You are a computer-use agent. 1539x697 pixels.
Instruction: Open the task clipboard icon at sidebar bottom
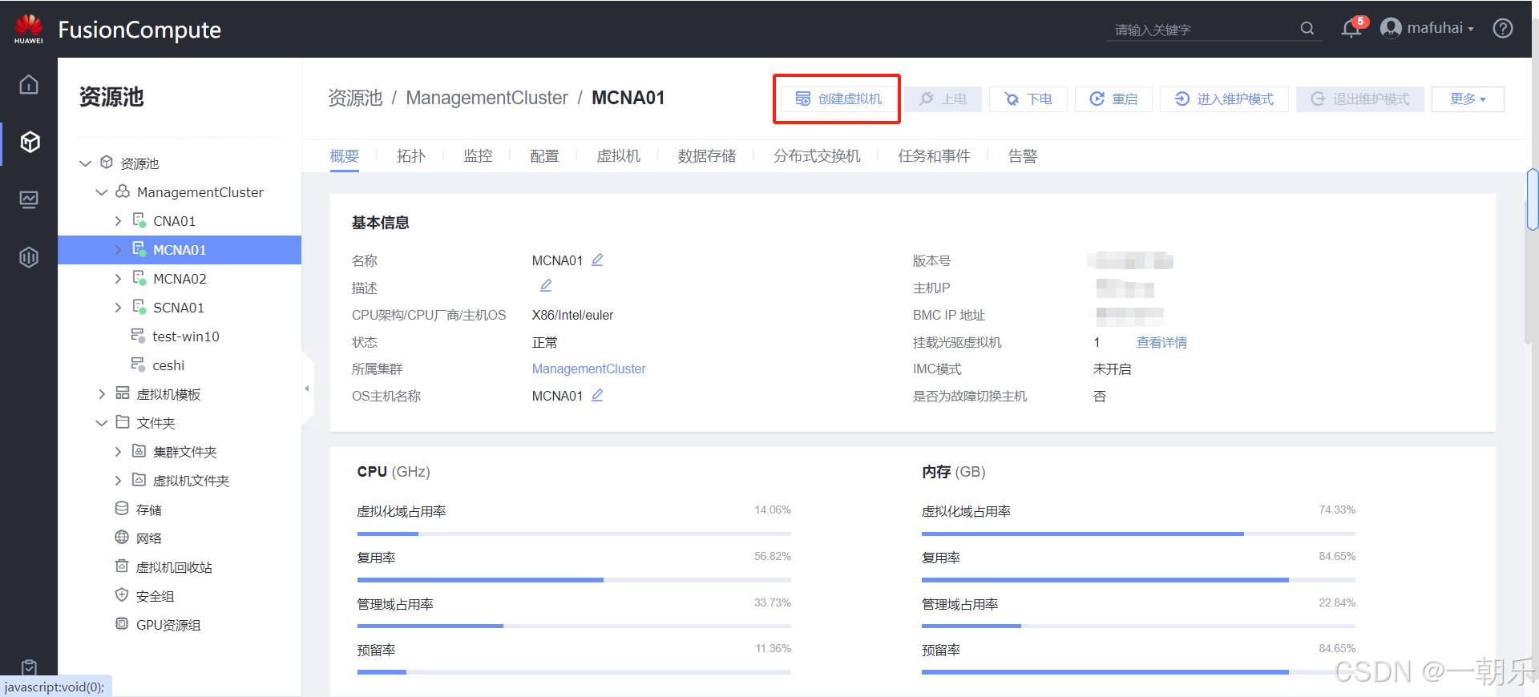[x=29, y=667]
